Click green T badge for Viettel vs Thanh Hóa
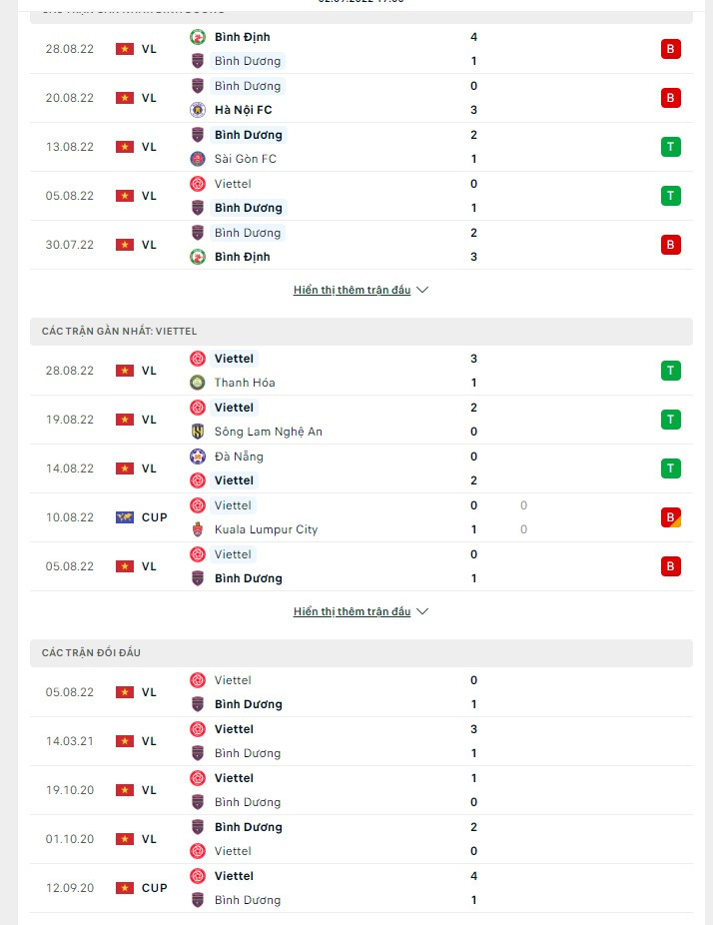 point(671,371)
